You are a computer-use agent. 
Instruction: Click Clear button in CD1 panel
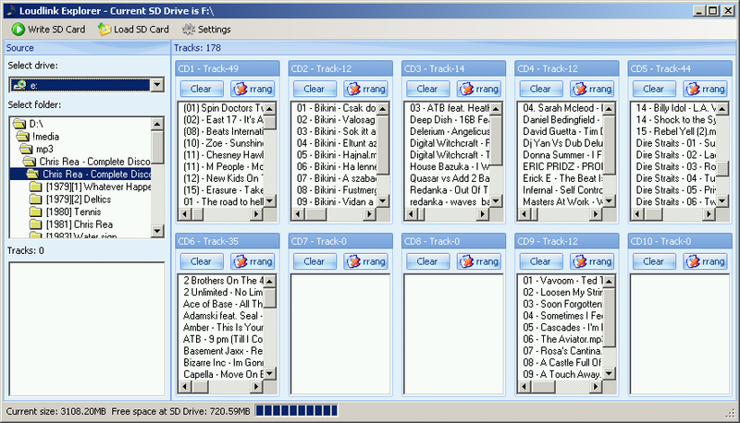[201, 89]
